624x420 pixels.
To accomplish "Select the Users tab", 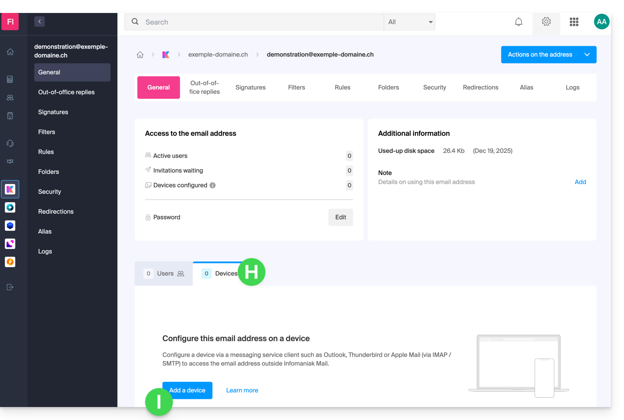I will click(164, 274).
